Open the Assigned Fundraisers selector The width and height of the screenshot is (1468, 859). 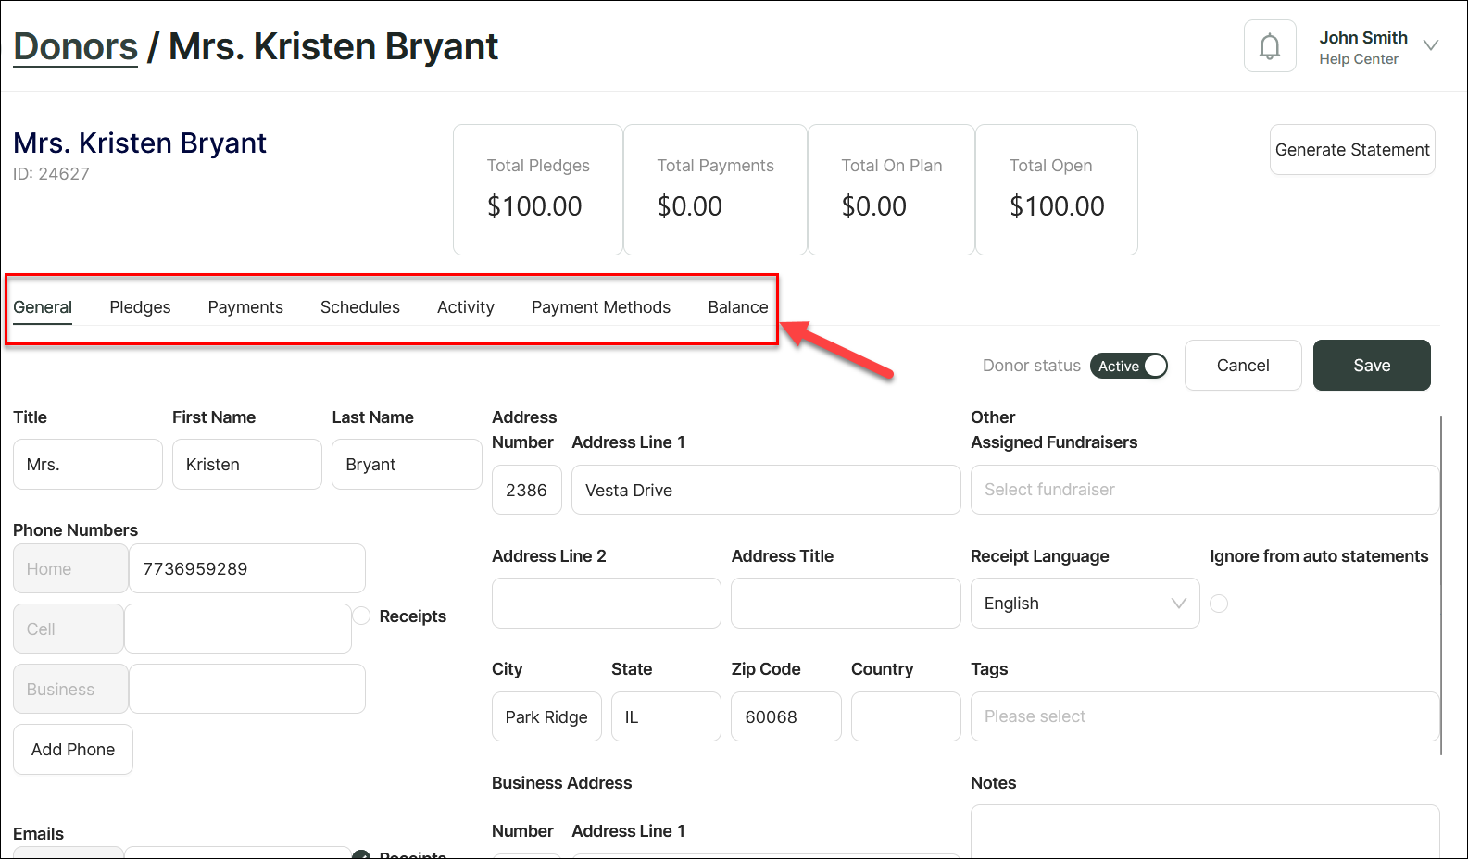tap(1204, 490)
